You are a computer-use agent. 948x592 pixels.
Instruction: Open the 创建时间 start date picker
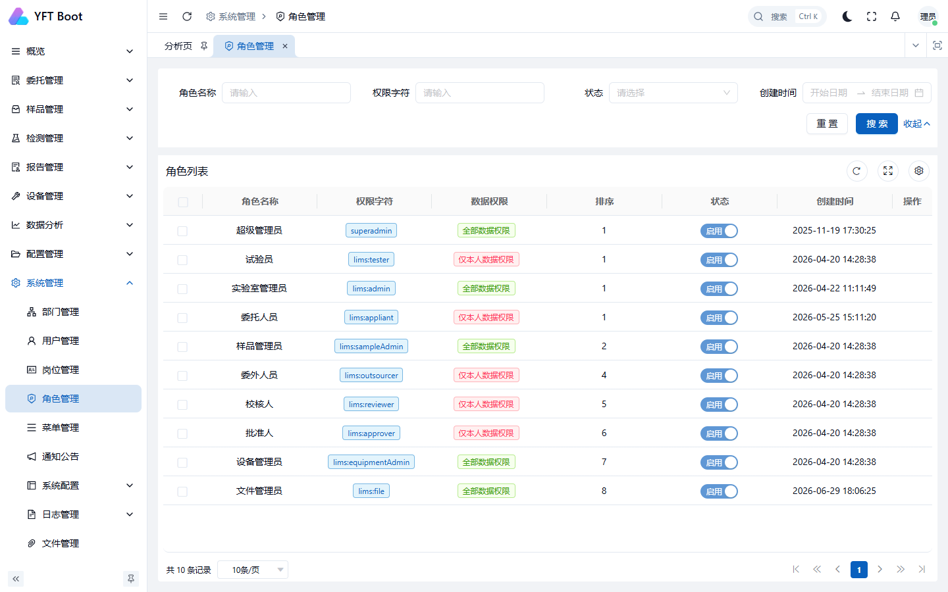coord(829,93)
